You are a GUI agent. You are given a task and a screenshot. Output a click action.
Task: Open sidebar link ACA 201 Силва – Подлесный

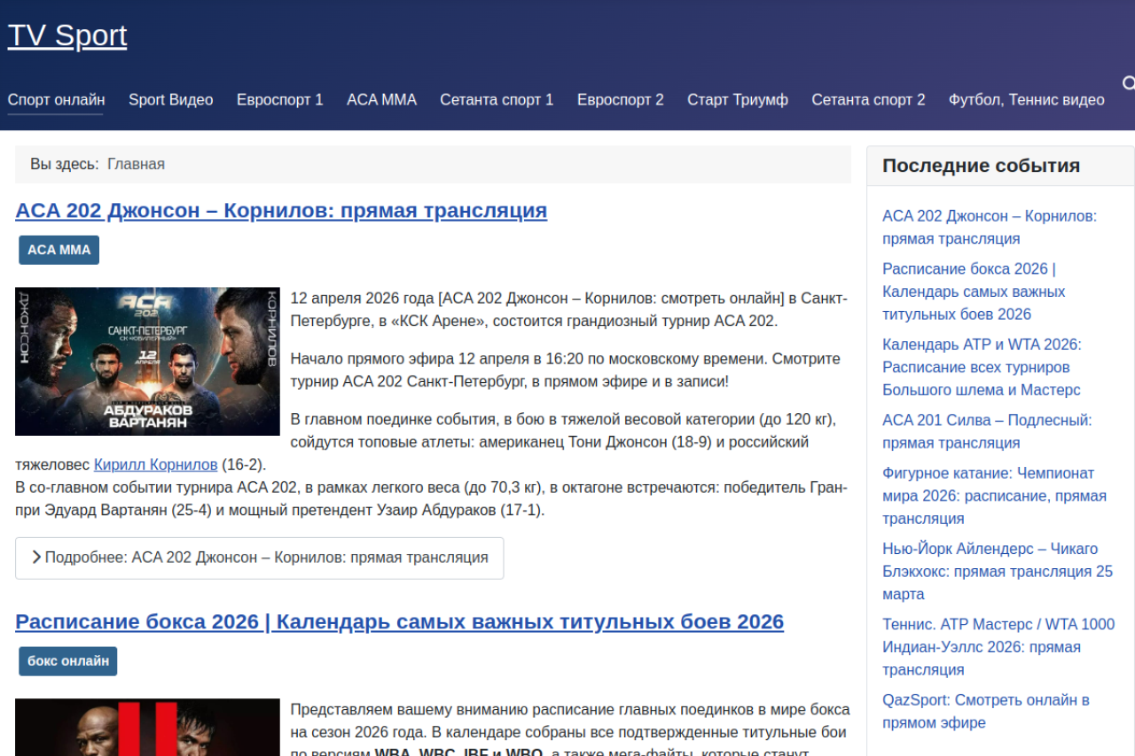pyautogui.click(x=986, y=432)
